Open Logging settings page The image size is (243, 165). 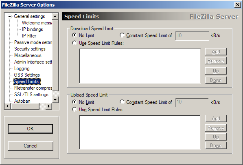pyautogui.click(x=22, y=68)
